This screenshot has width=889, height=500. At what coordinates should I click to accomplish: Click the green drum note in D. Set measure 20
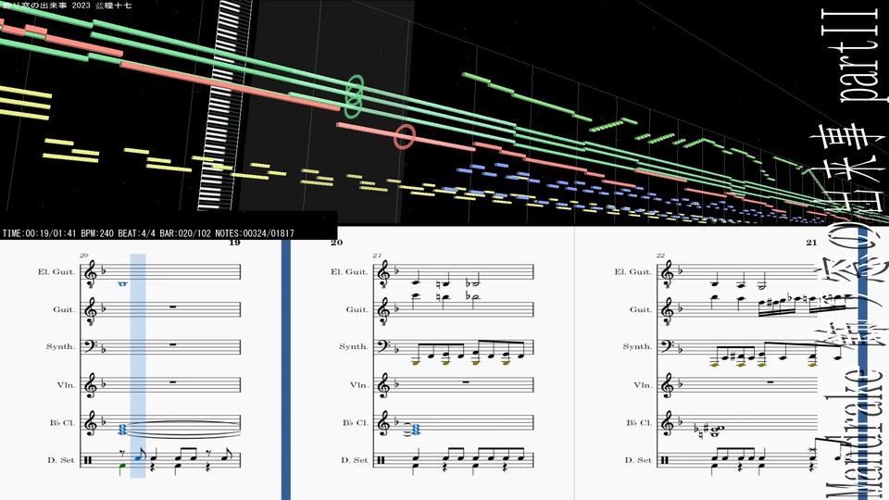tap(122, 466)
